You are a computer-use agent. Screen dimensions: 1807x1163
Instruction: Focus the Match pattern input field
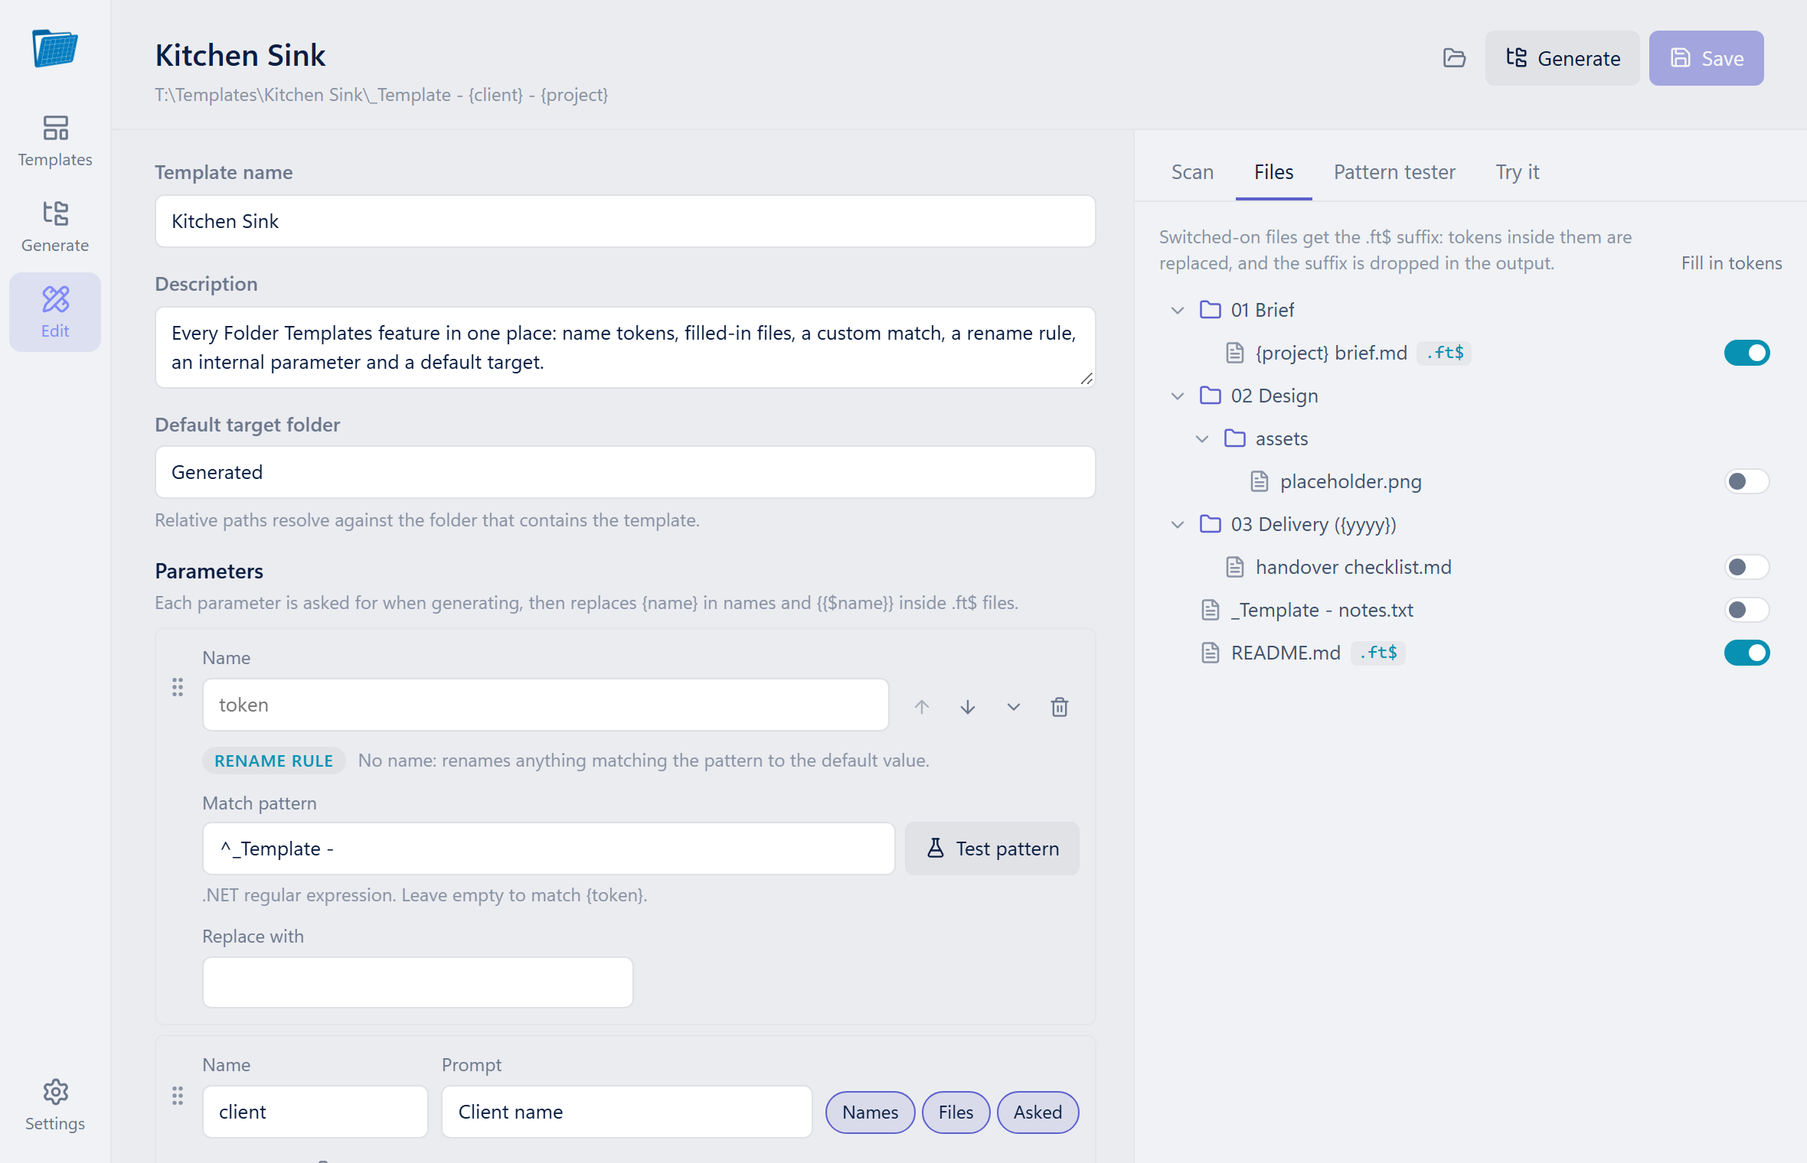[548, 849]
